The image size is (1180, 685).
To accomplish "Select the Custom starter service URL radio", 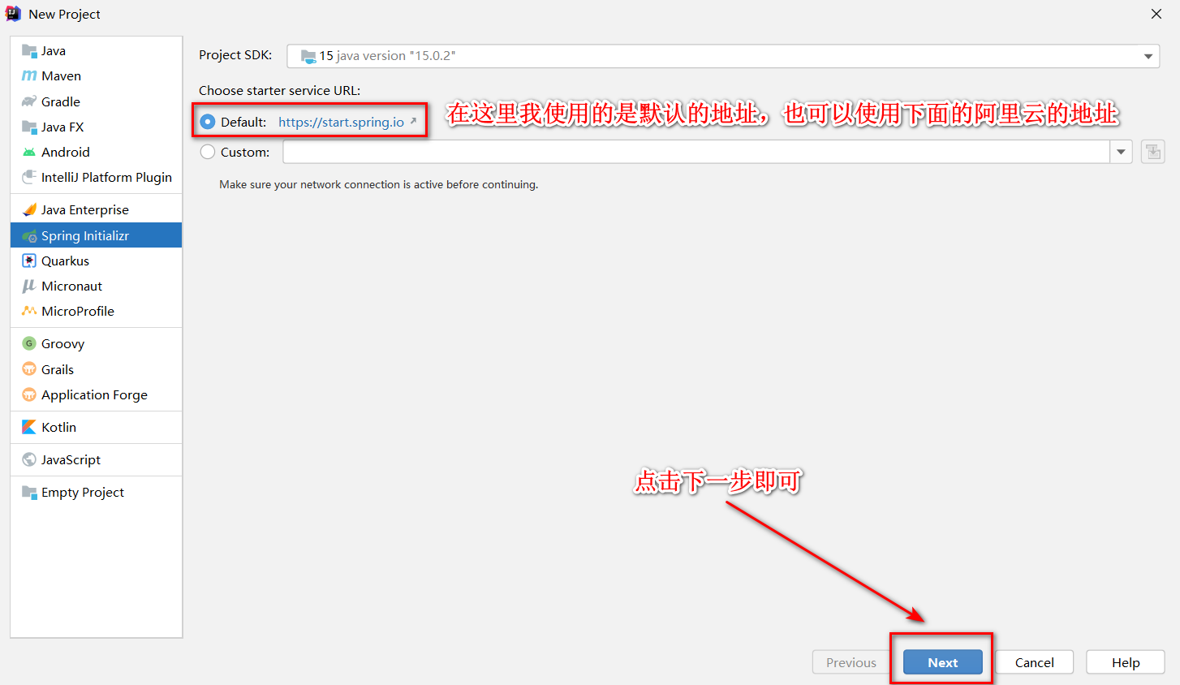I will pos(208,152).
